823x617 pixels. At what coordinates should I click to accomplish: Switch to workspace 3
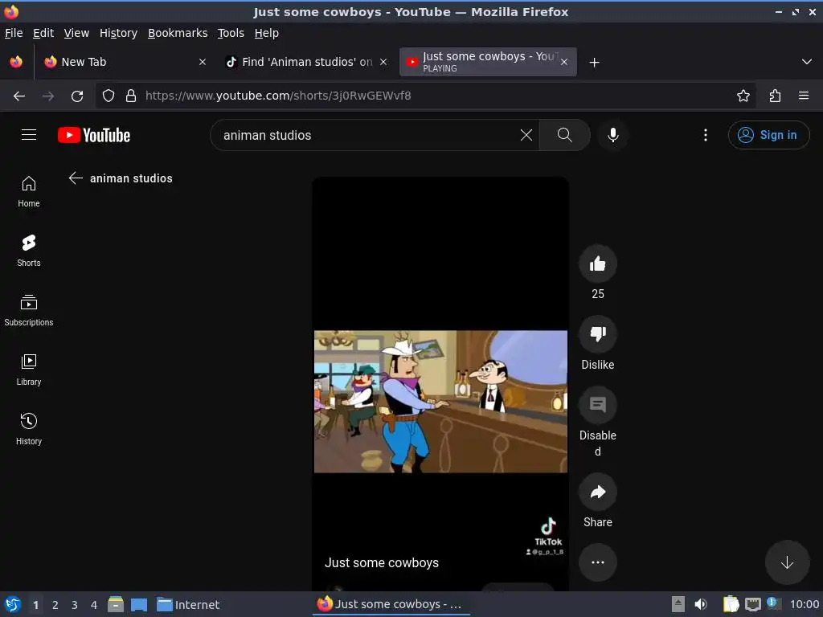(75, 605)
